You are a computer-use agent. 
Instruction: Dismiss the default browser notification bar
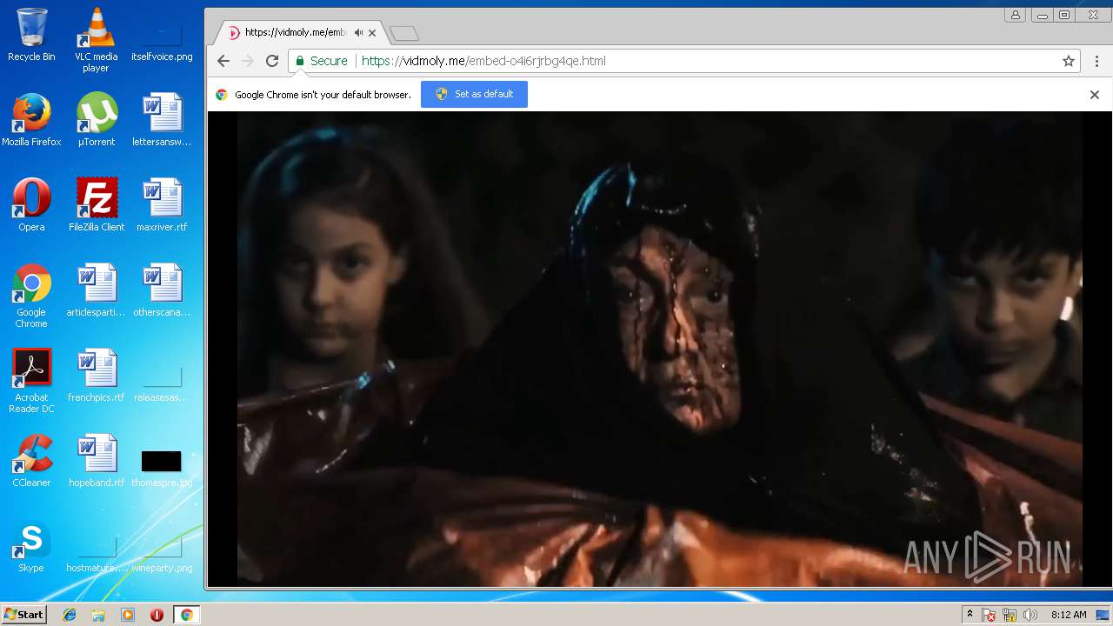(1095, 95)
